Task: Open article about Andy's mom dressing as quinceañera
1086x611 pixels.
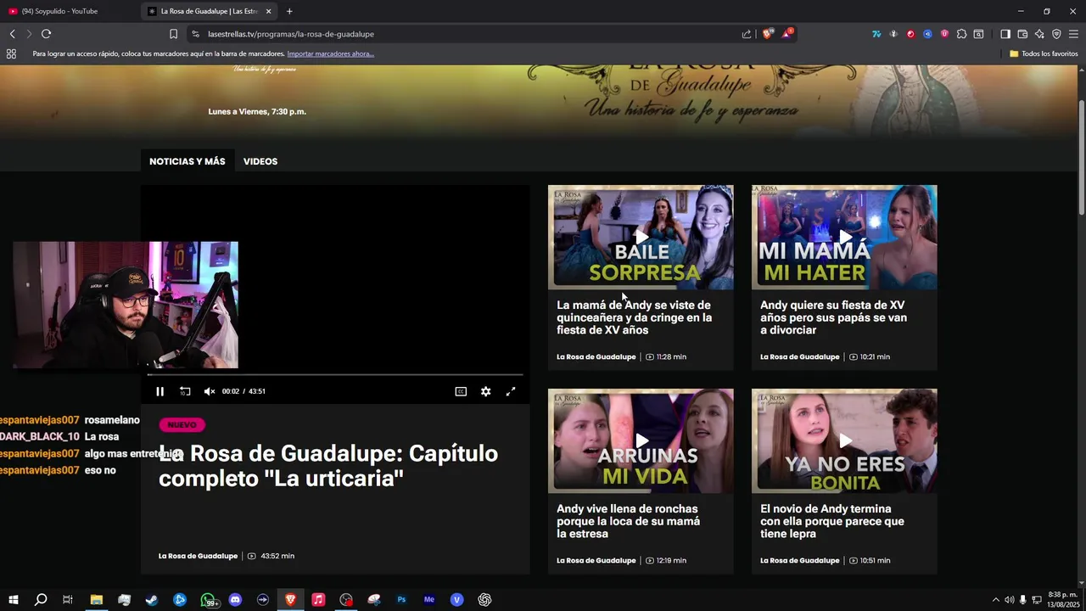Action: click(x=634, y=317)
